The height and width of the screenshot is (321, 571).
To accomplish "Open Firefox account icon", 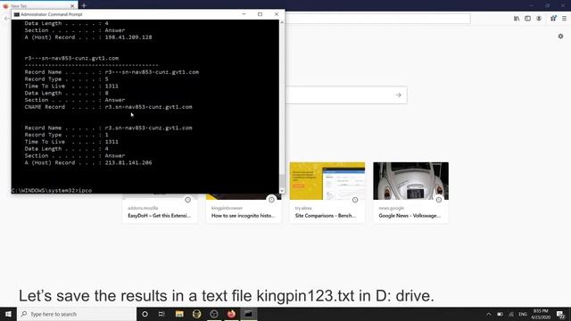I will pyautogui.click(x=539, y=19).
